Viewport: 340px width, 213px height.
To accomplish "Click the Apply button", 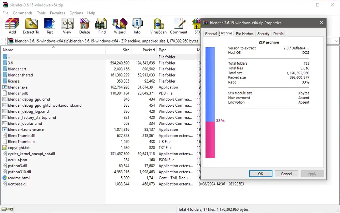I will click(312, 174).
